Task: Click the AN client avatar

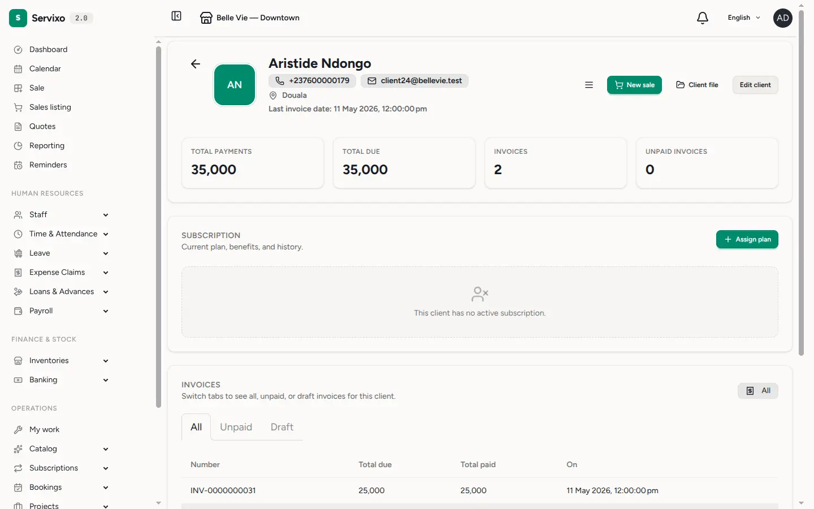Action: [x=235, y=85]
